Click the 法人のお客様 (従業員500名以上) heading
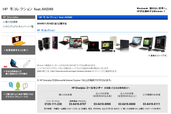Screen dimensions: 171x114 point(127,95)
